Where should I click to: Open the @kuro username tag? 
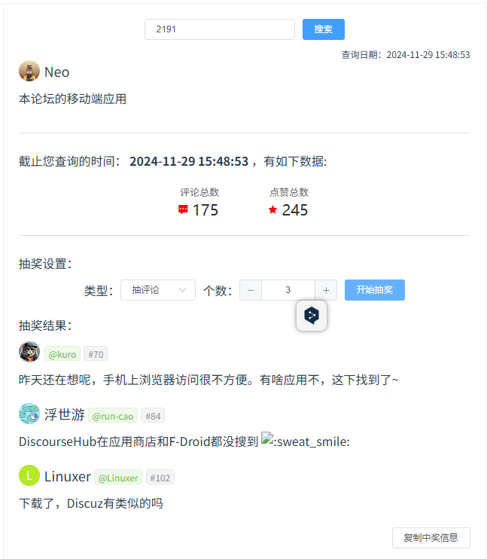pos(62,353)
